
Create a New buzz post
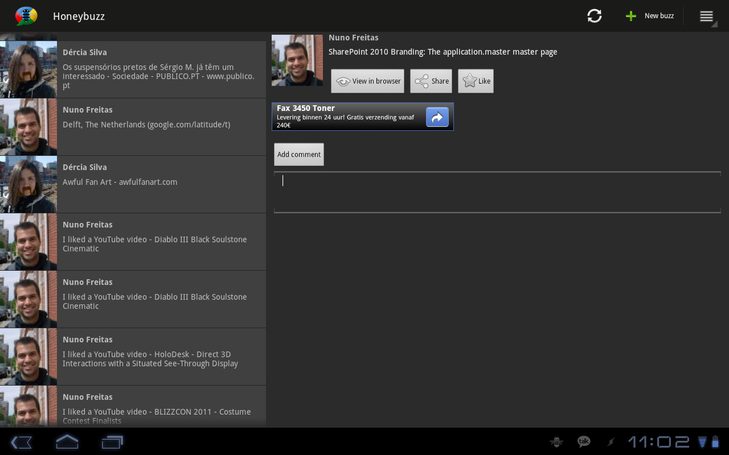click(x=650, y=16)
